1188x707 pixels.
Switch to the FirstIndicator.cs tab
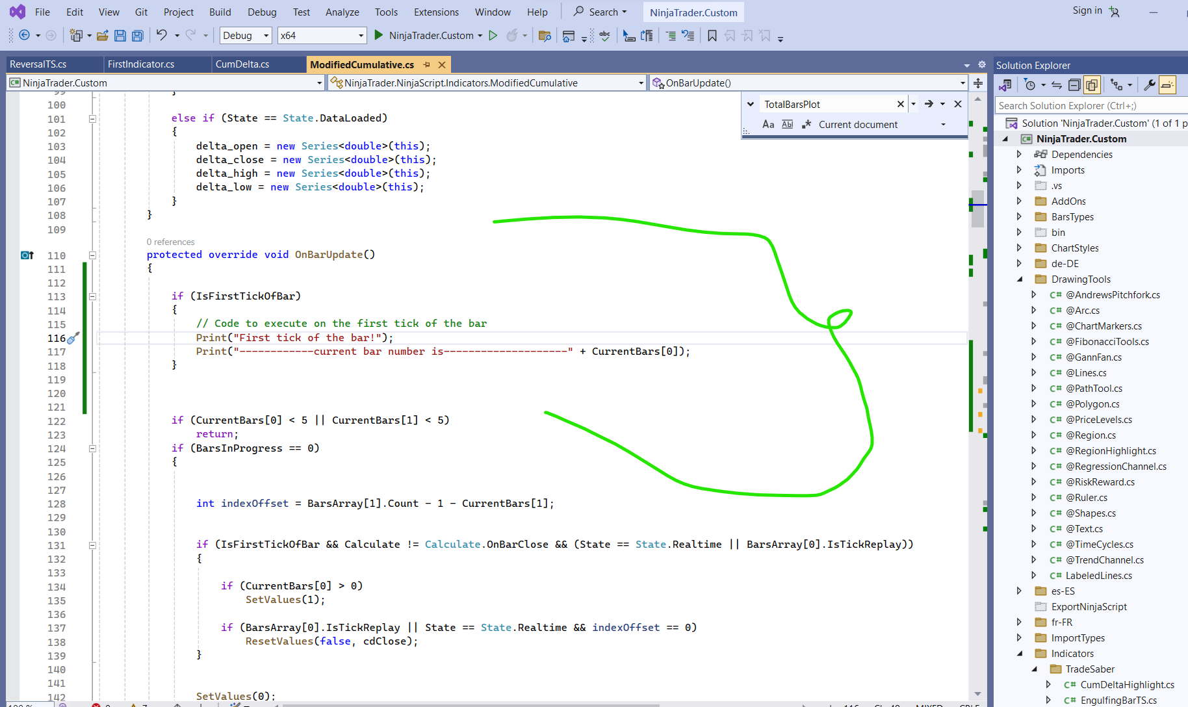141,64
